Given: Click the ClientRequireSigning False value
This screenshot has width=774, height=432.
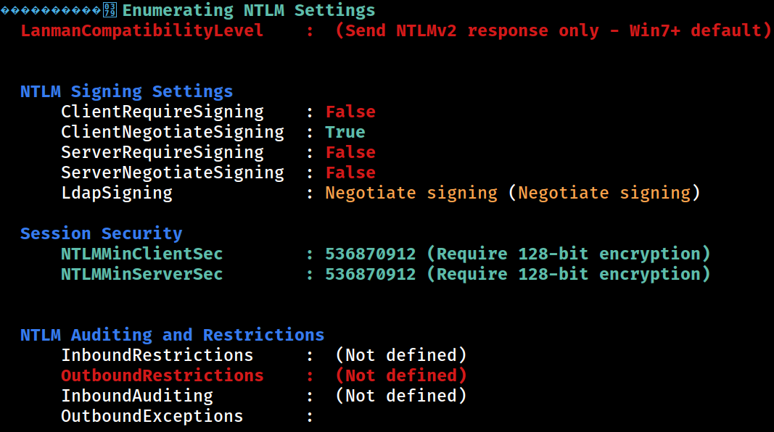Looking at the screenshot, I should 350,112.
